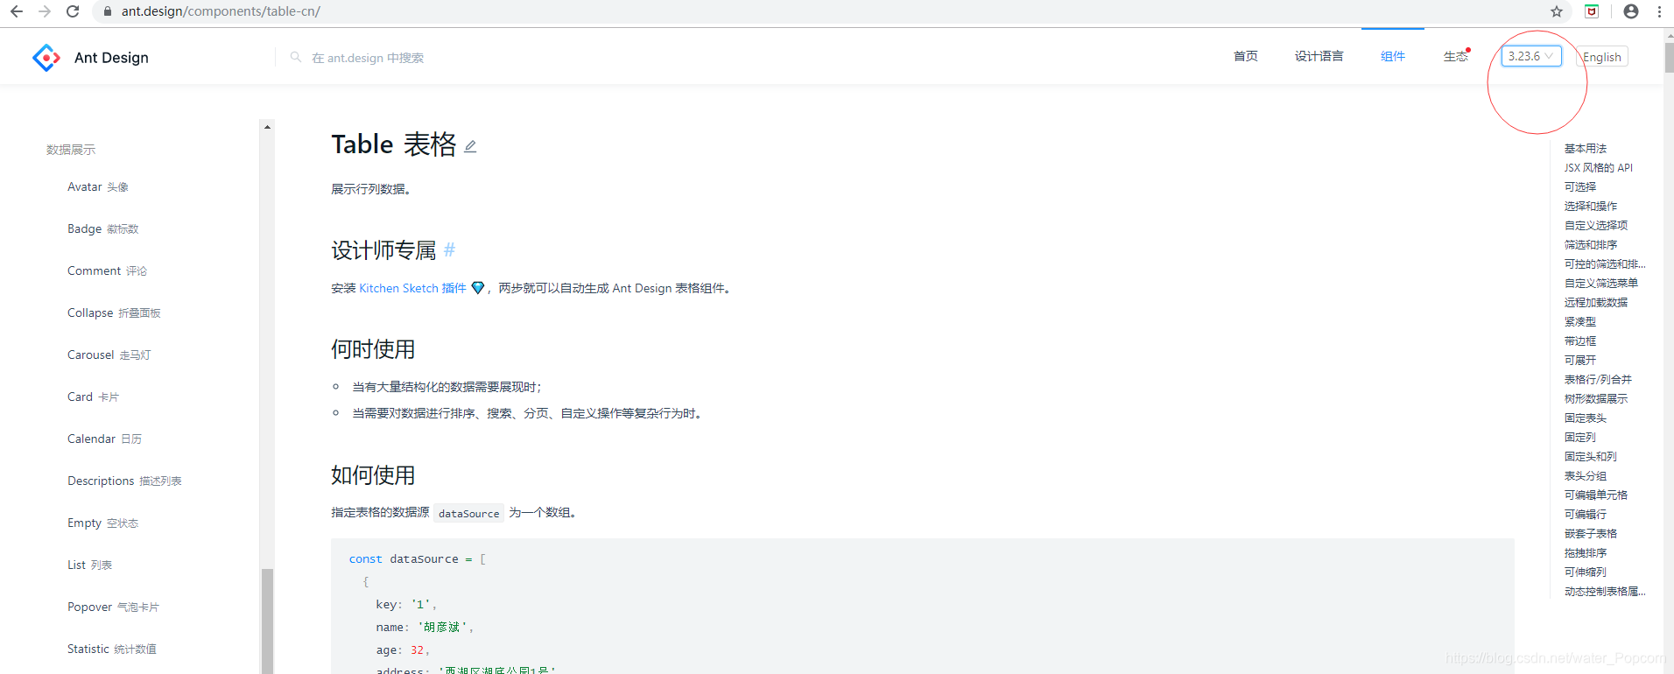Reload the page with refresh icon
The height and width of the screenshot is (674, 1674).
73,11
